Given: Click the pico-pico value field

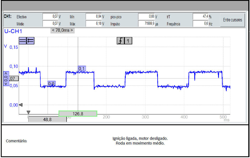Looking at the screenshot, I should (146, 17).
